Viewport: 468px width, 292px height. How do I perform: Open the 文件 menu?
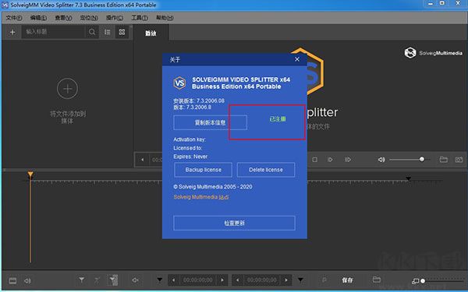14,18
